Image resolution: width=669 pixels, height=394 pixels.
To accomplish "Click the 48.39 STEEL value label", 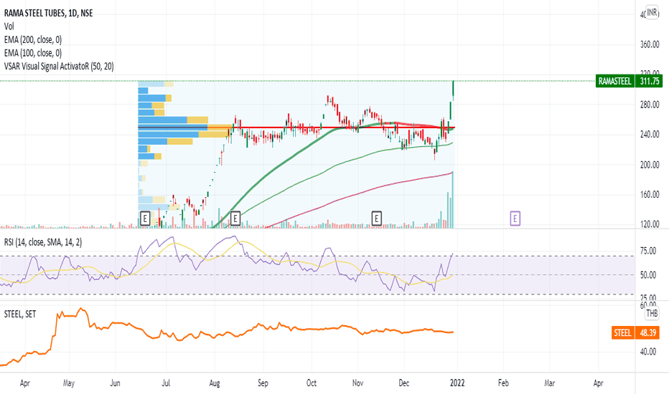I will [x=647, y=332].
